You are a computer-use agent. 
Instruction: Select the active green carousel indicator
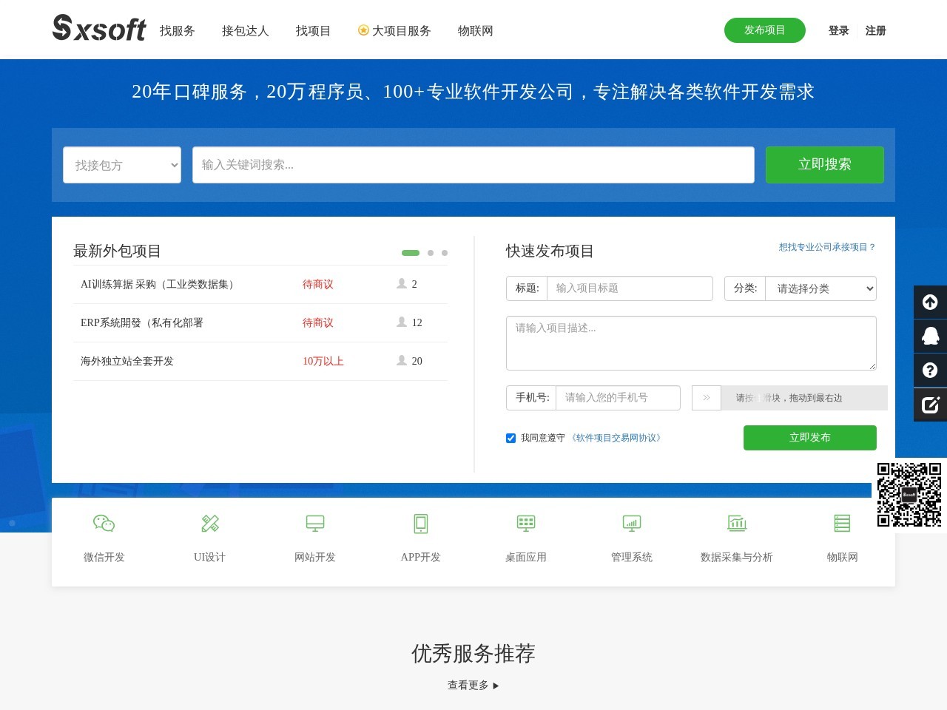(x=411, y=253)
